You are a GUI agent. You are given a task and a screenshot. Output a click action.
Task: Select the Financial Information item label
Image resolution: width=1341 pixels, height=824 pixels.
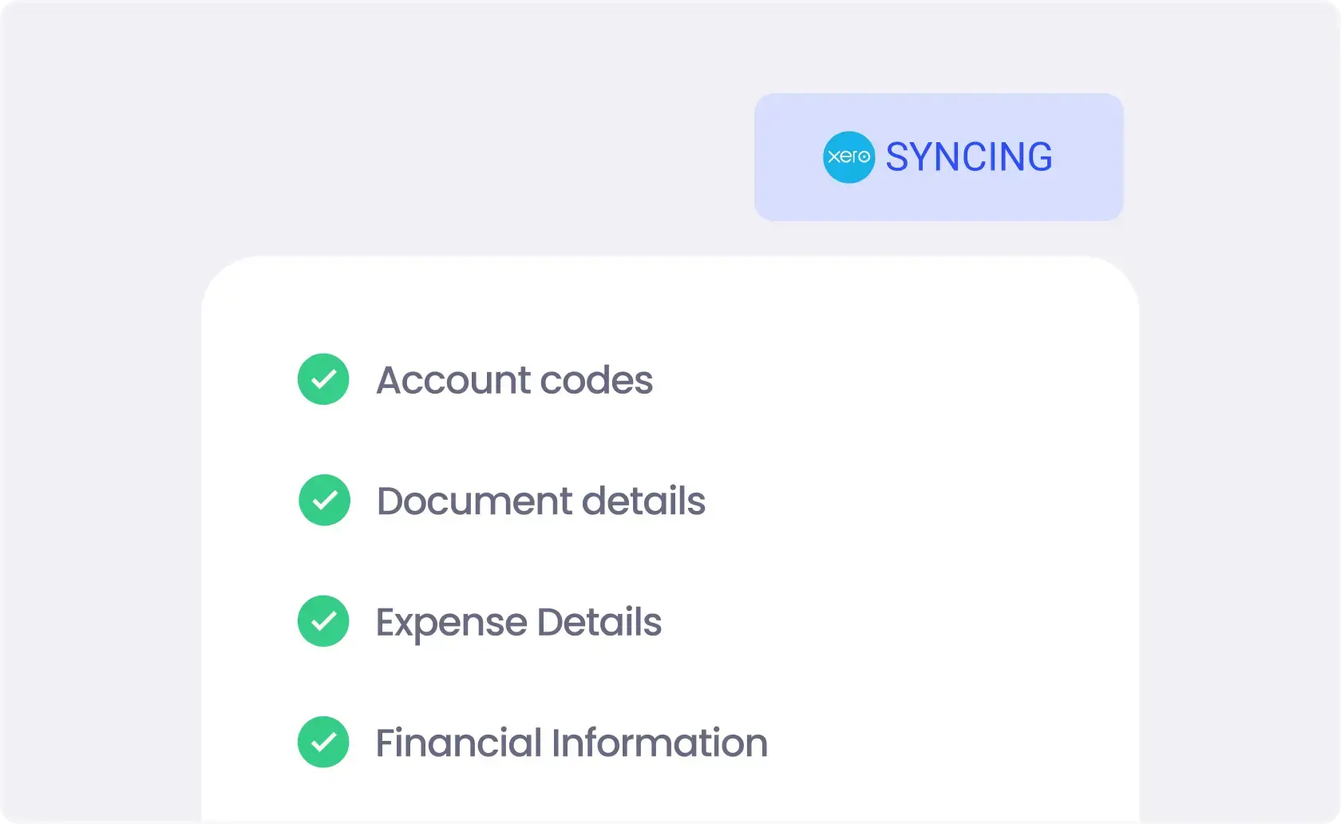[571, 743]
